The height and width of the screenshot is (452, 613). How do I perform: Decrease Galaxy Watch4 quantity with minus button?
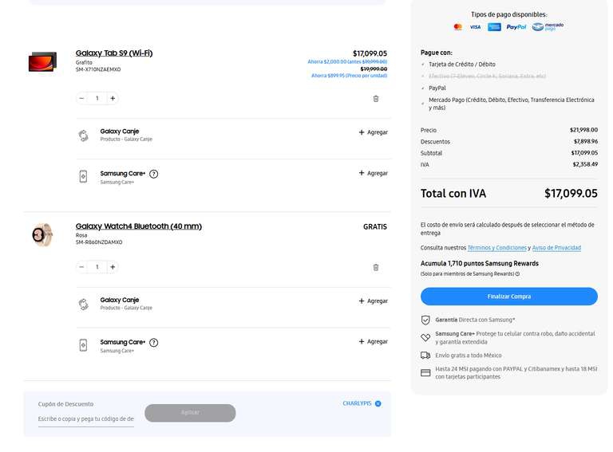click(81, 267)
